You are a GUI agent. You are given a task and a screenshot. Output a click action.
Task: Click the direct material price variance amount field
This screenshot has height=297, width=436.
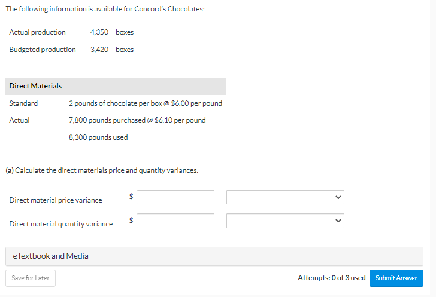(x=175, y=197)
